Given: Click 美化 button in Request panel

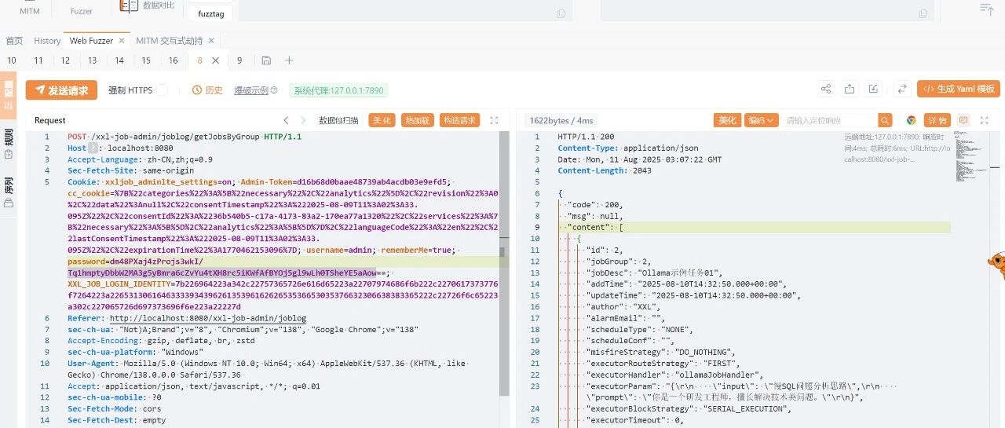Looking at the screenshot, I should pyautogui.click(x=382, y=120).
